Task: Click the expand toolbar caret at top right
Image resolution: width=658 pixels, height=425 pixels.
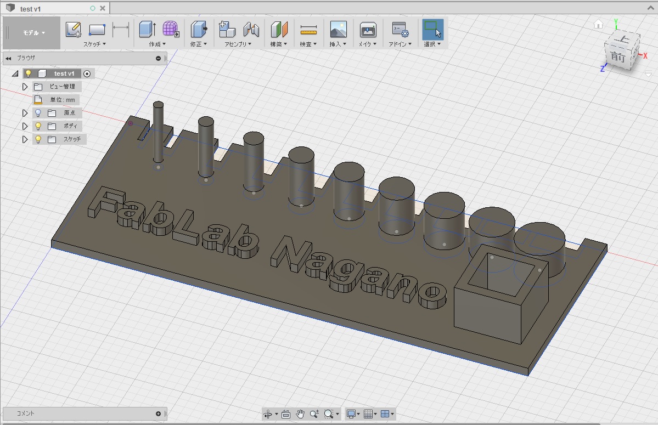Action: [650, 8]
